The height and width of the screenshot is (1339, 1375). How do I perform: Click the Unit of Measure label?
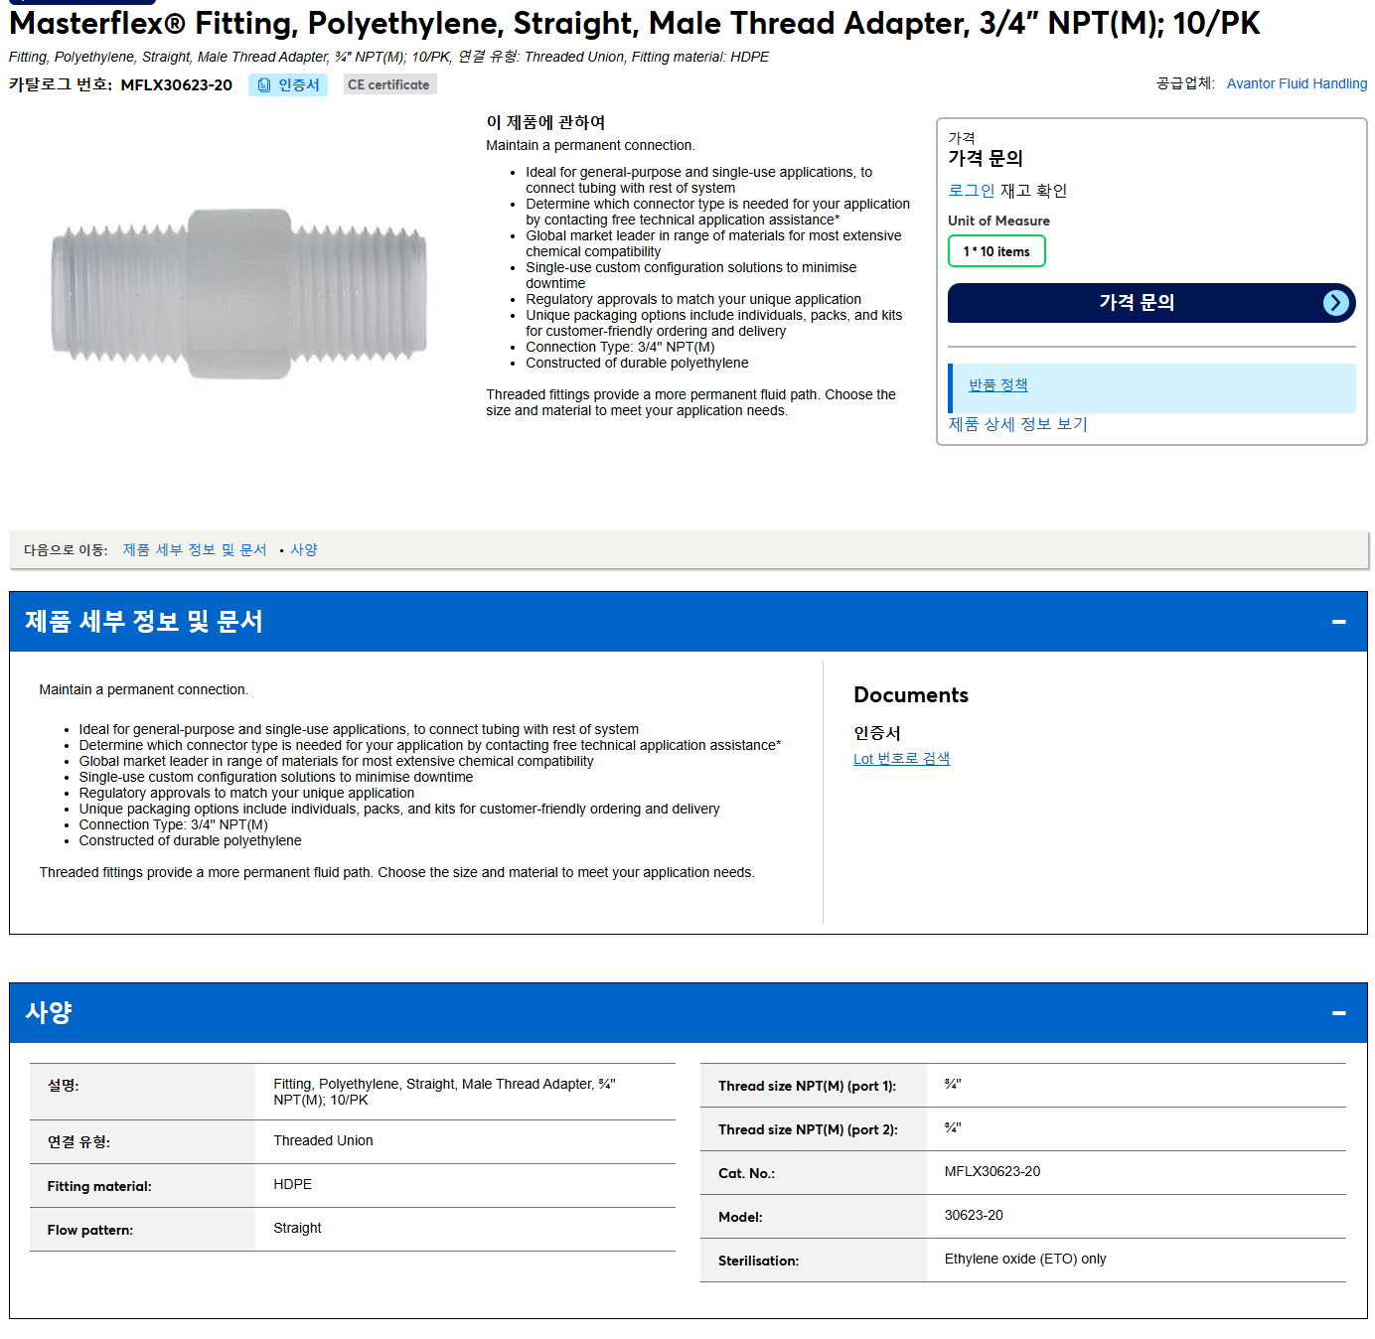tap(998, 221)
